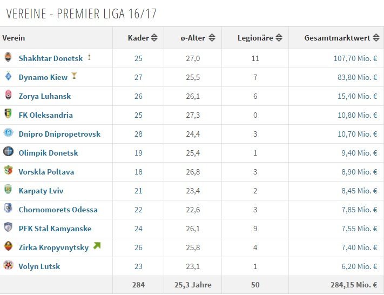Click the trophy icon next to Dynamo Kiew

point(75,76)
